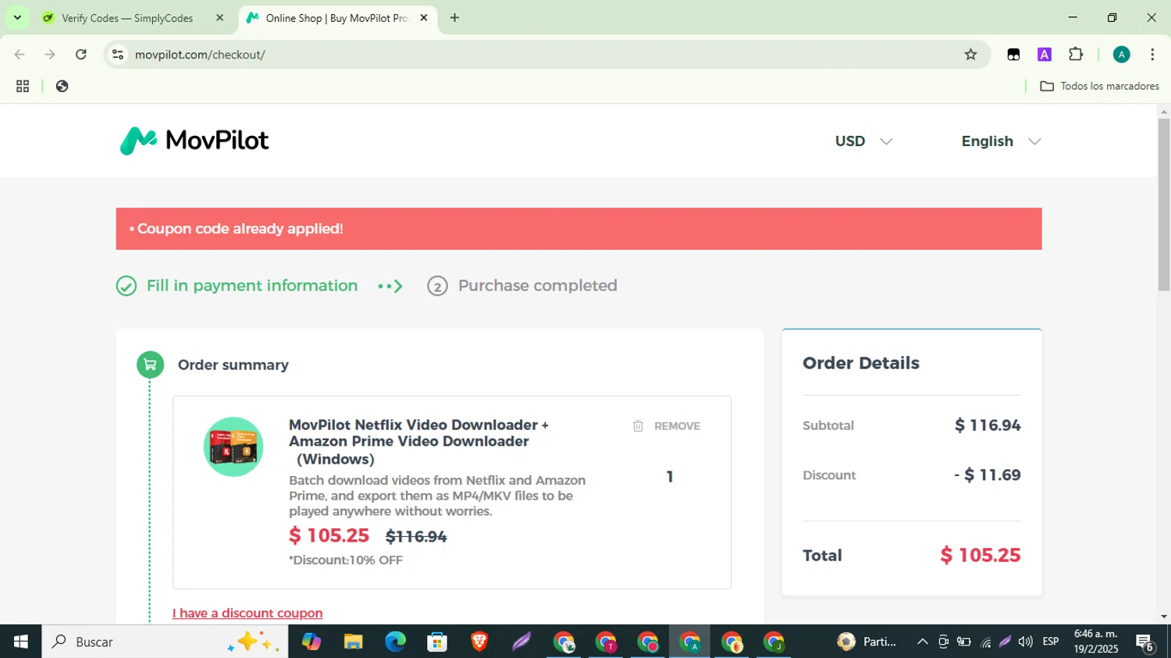Reload the checkout page

(81, 55)
